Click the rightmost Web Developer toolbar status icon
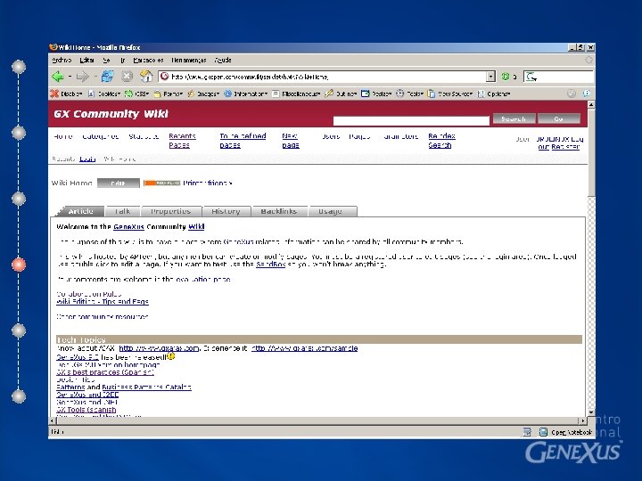 pyautogui.click(x=587, y=94)
